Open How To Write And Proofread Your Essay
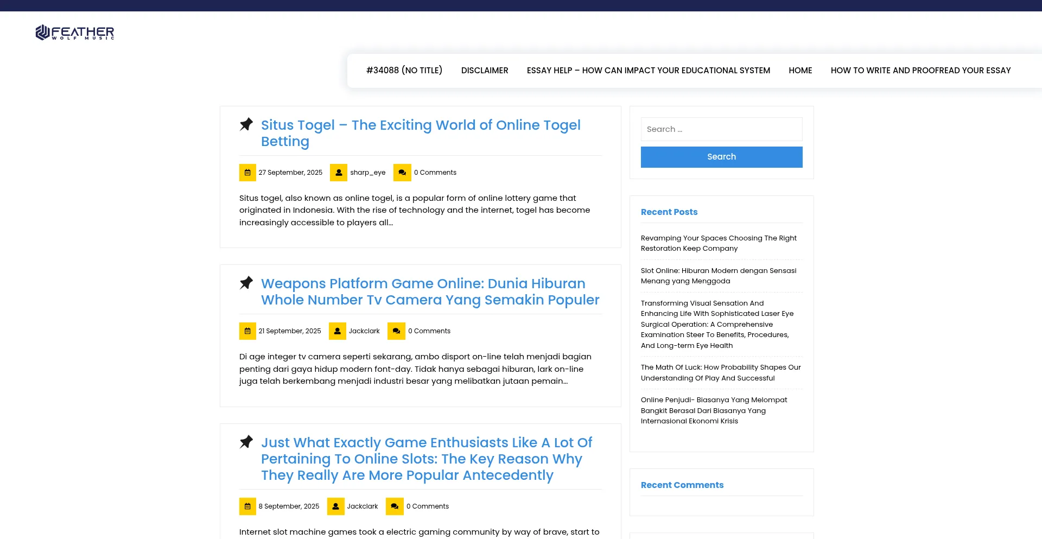This screenshot has width=1042, height=539. [920, 71]
